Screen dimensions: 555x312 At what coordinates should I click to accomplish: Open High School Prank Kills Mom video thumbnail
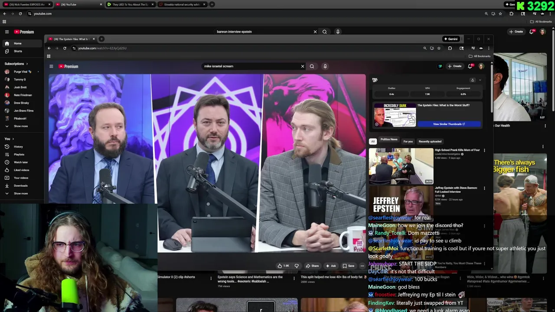401,166
